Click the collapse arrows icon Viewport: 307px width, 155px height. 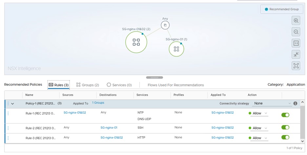(x=296, y=54)
